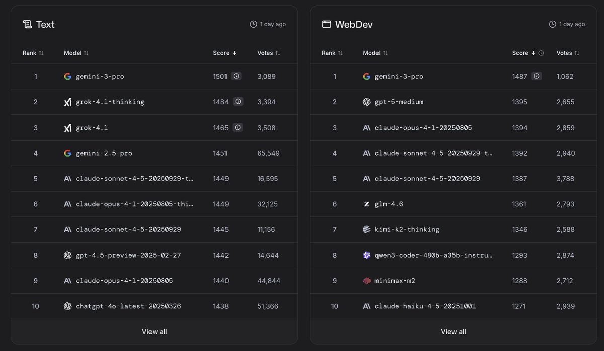Click the MiniMax icon next to minimax-m2
This screenshot has width=604, height=351.
(367, 281)
